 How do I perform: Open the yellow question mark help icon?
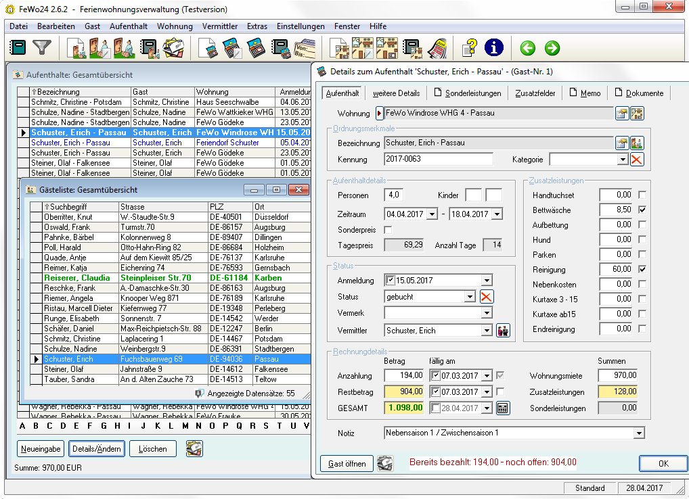pyautogui.click(x=470, y=48)
